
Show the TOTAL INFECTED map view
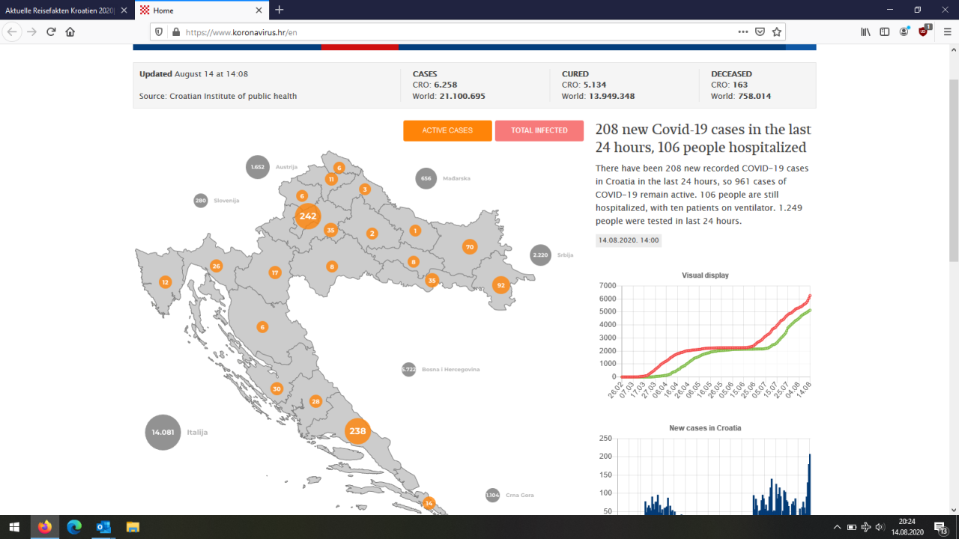point(539,130)
